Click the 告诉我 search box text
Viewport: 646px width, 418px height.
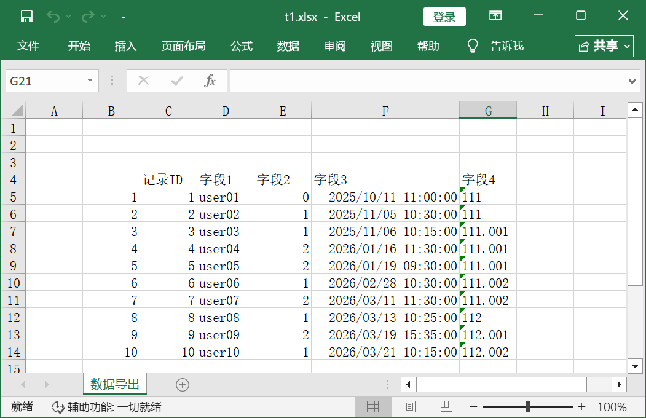[507, 45]
